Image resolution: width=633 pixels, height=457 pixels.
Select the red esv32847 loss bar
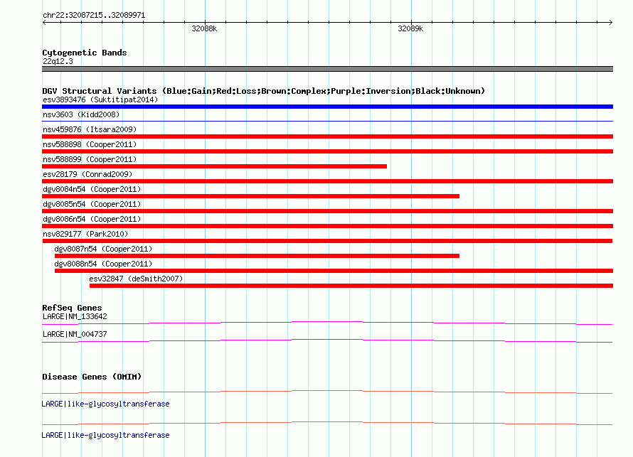pos(351,286)
